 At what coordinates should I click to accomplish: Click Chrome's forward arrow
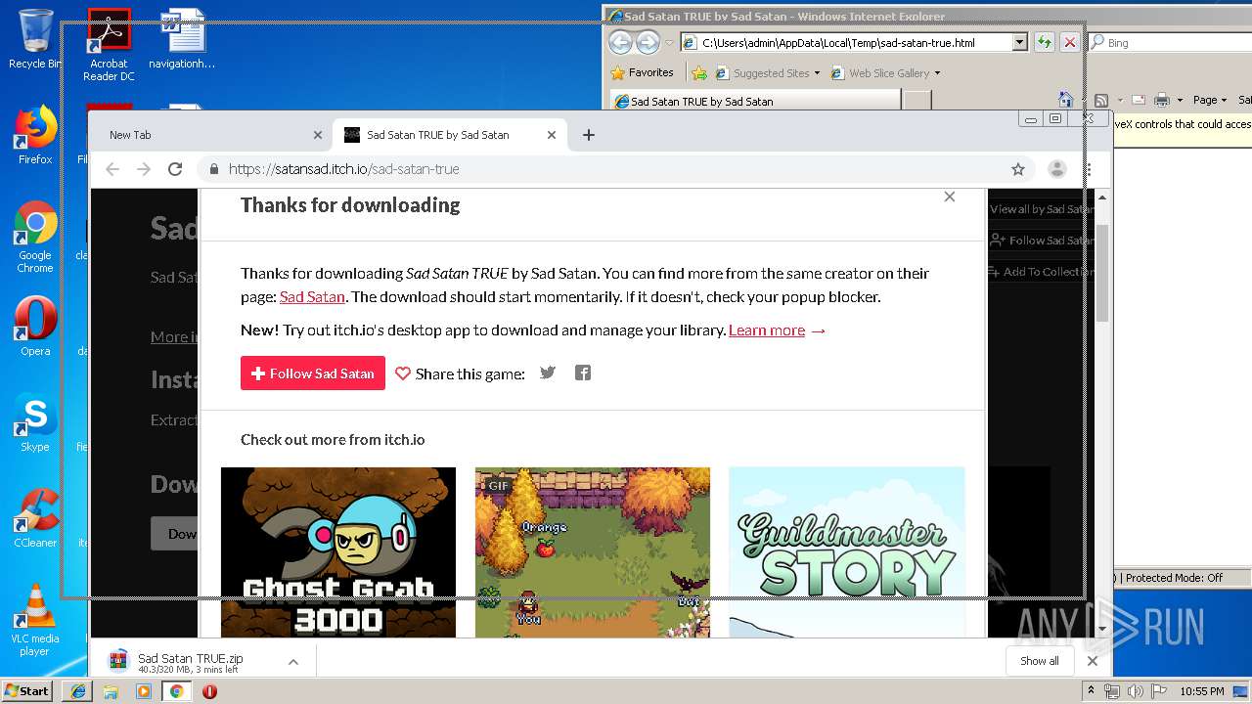point(144,169)
